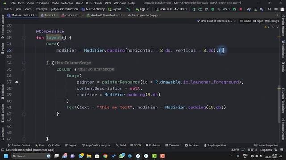Open App Quality Insights panel
The width and height of the screenshot is (286, 160).
[x=97, y=145]
